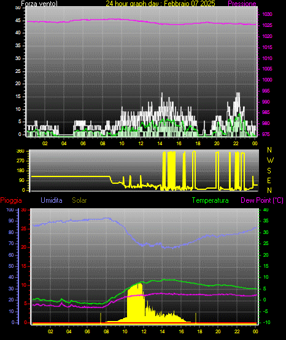
Task: Click the 1030 pressure axis value
Action: pyautogui.click(x=267, y=14)
